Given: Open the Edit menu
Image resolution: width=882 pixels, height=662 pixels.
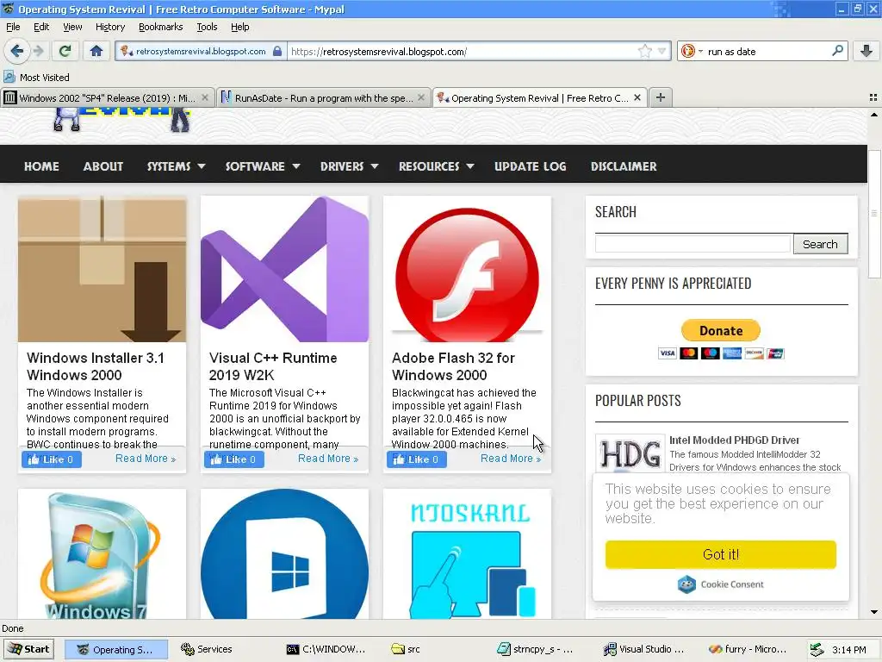Looking at the screenshot, I should (x=41, y=27).
